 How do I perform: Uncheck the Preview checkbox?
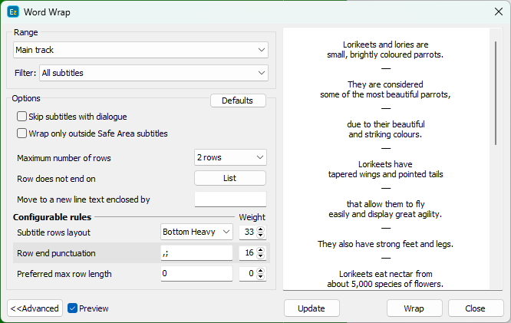click(x=72, y=308)
